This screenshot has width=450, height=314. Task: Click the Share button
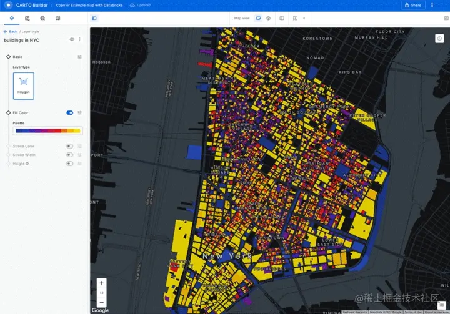(413, 5)
